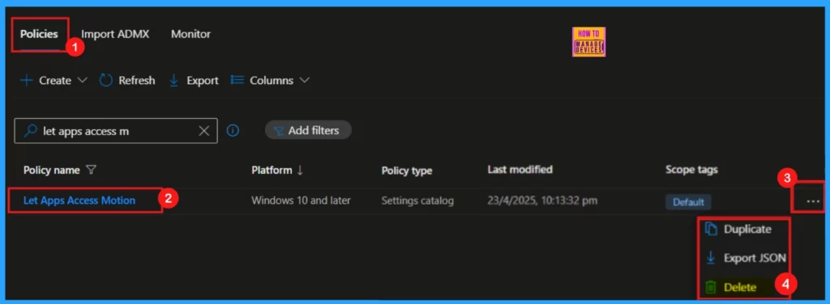Open the Columns options

pyautogui.click(x=270, y=81)
